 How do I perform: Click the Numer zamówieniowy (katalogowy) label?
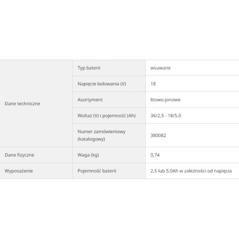102,135
